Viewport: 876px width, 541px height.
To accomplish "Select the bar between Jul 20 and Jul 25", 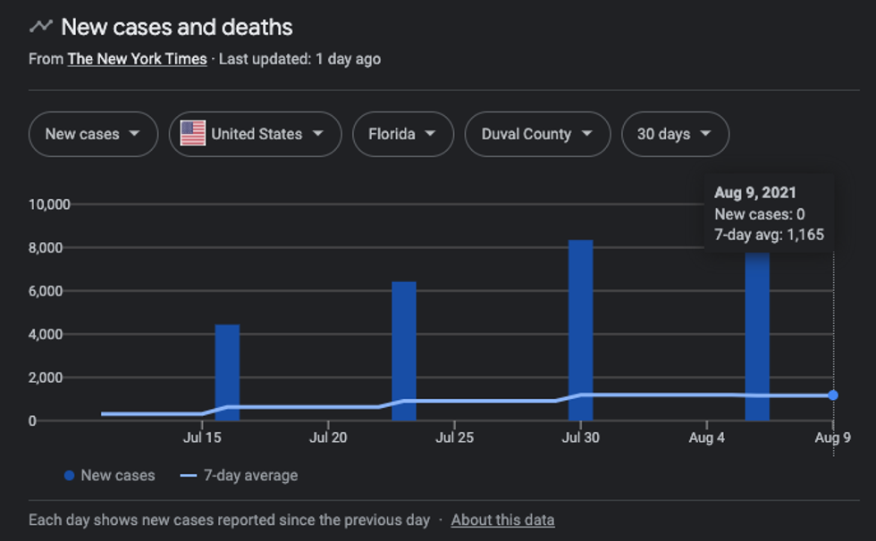I will coord(404,351).
